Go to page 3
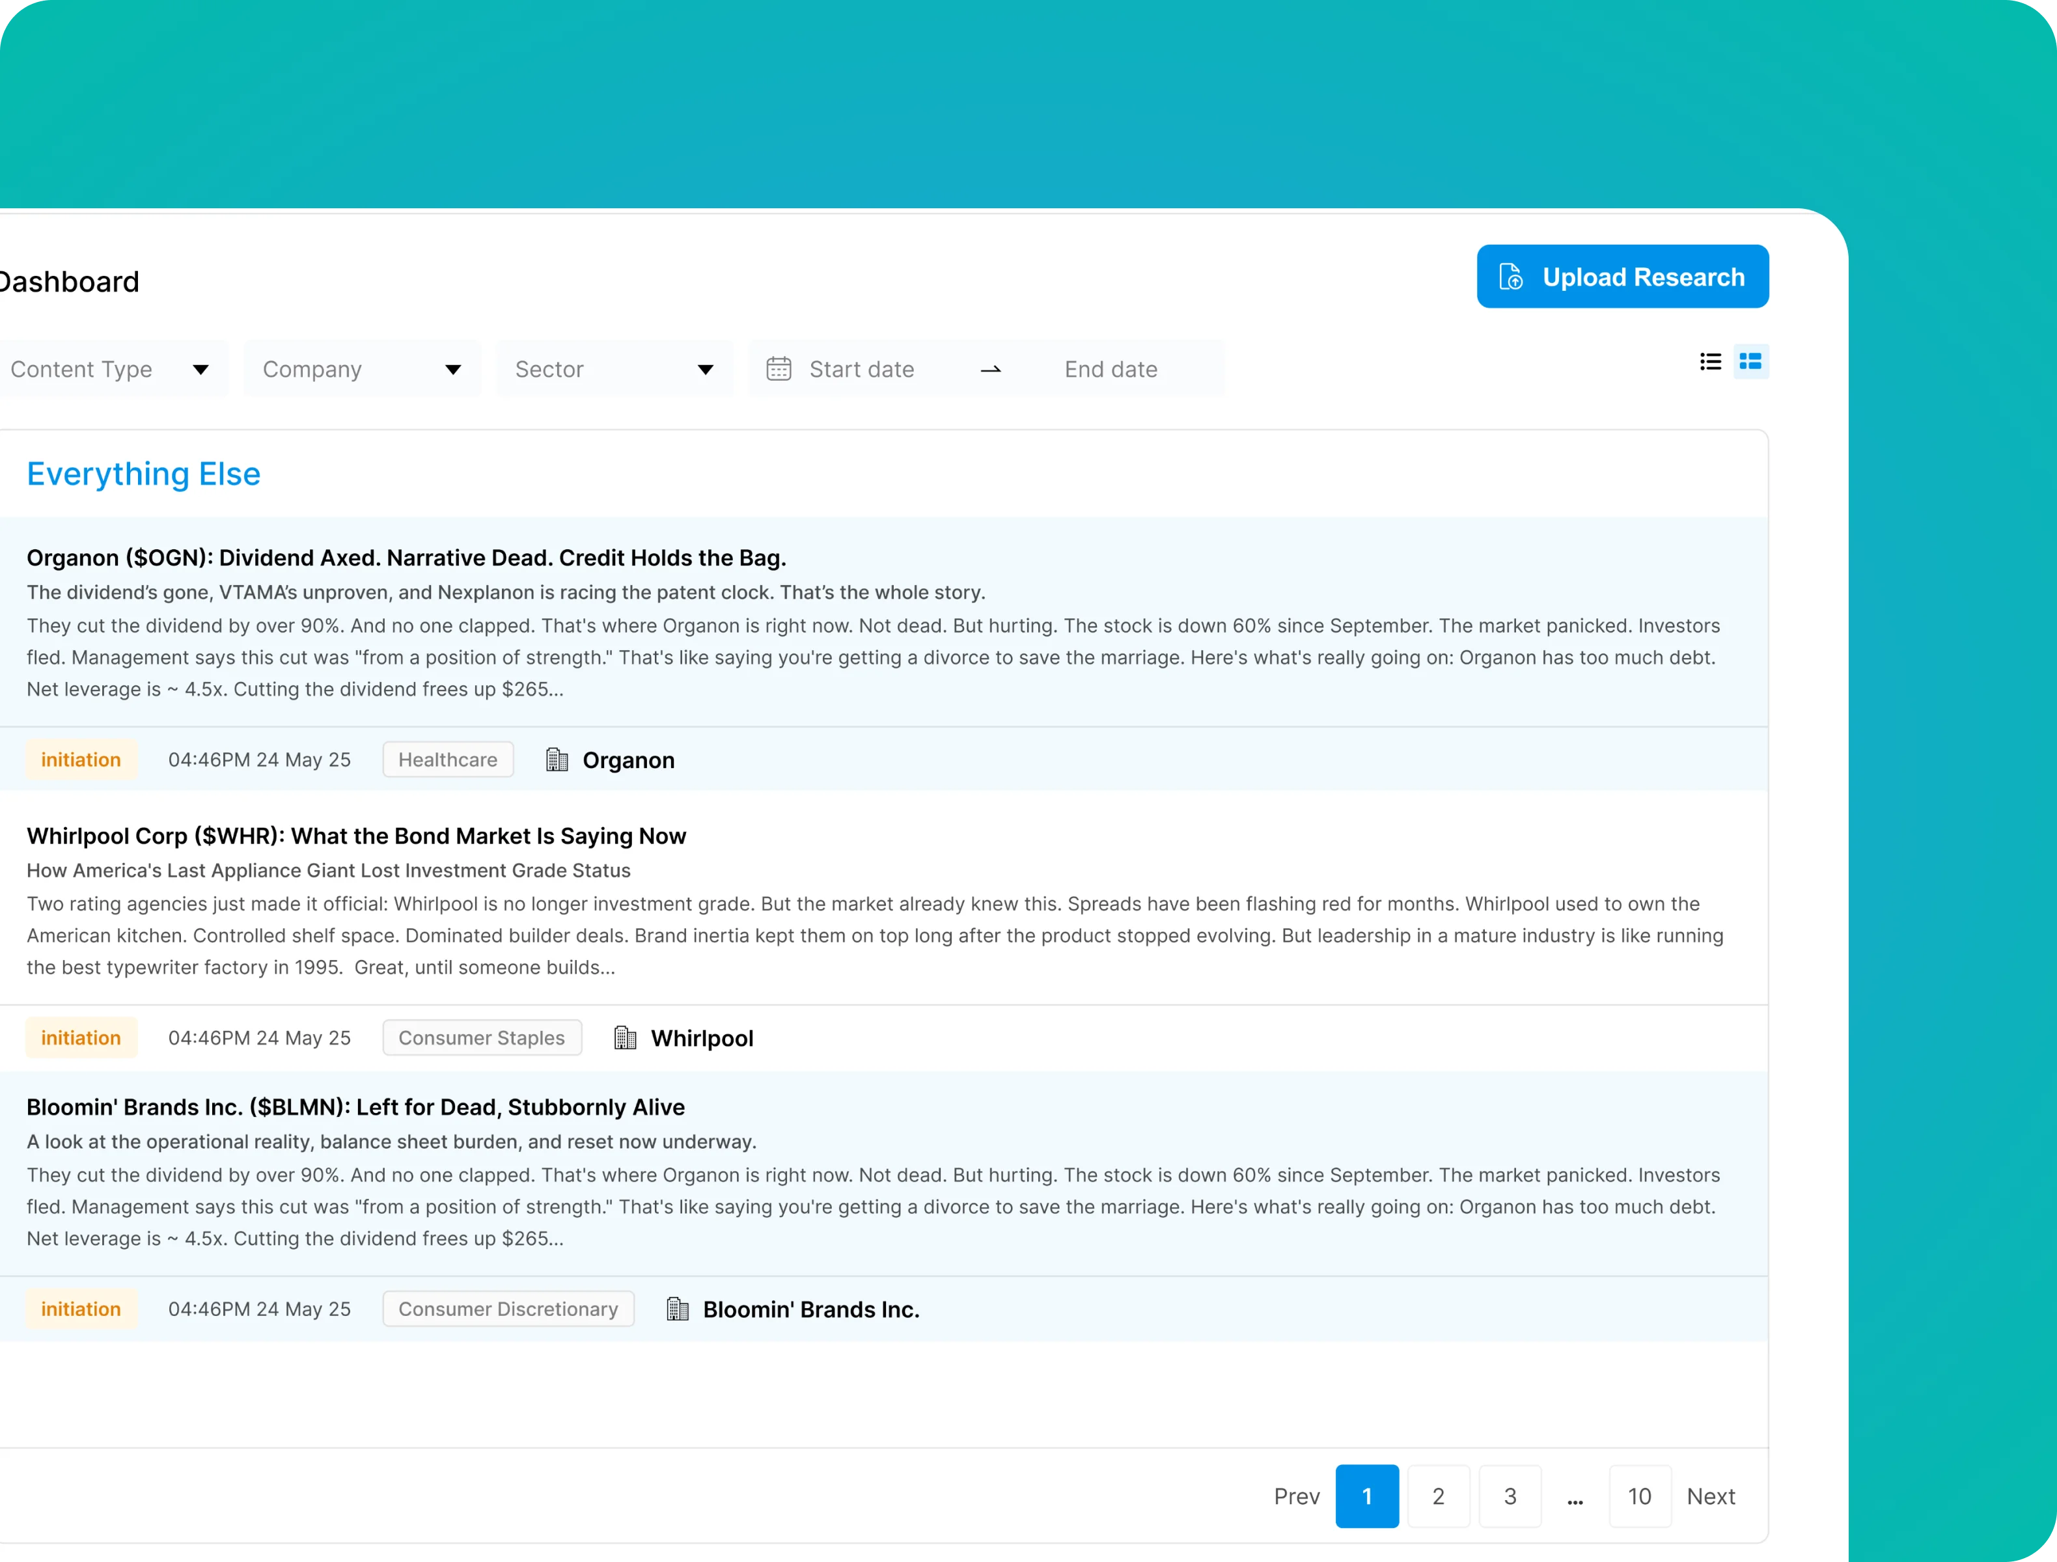The image size is (2057, 1562). 1510,1496
